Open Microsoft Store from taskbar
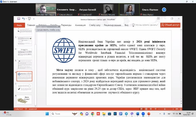The height and width of the screenshot is (117, 196). click(109, 114)
